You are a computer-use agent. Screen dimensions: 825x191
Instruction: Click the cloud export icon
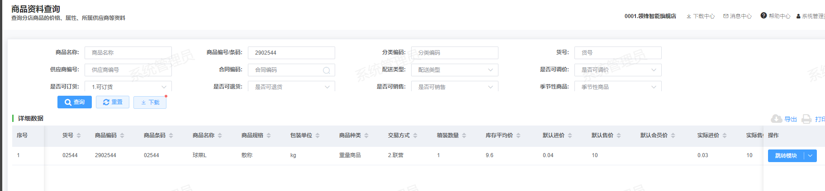click(777, 119)
